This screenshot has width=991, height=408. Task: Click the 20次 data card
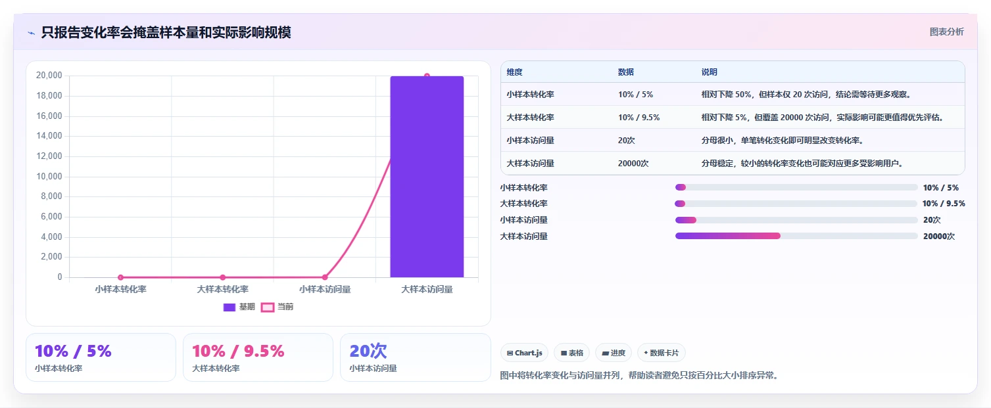(416, 357)
